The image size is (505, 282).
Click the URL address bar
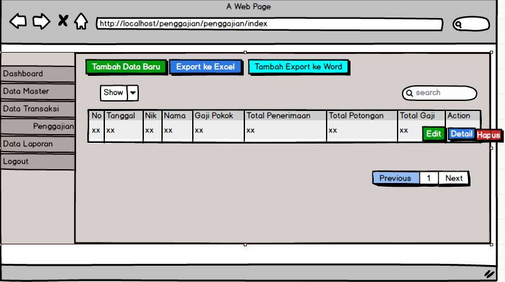269,24
